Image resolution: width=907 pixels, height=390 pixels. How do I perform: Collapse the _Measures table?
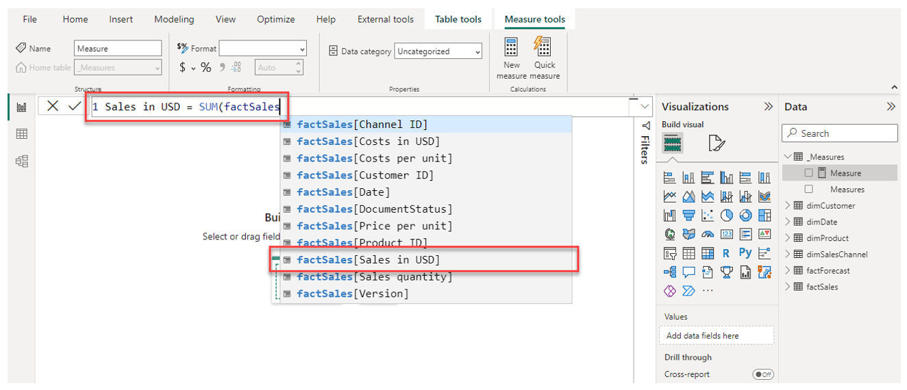[x=788, y=157]
